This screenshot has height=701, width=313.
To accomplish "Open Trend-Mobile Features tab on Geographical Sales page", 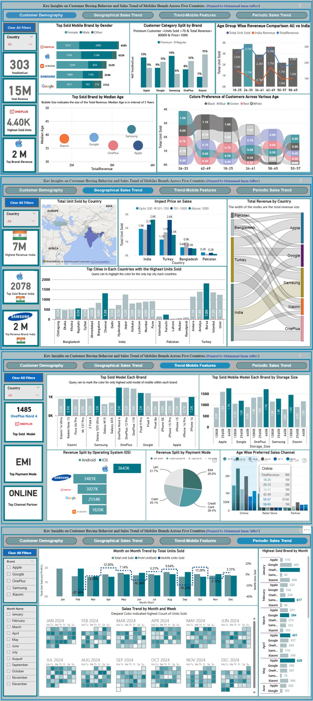I will (x=195, y=190).
